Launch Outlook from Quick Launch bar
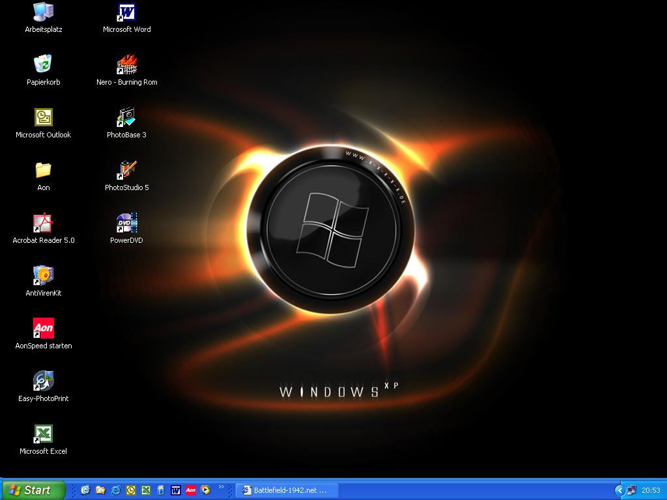The image size is (667, 500). (130, 490)
